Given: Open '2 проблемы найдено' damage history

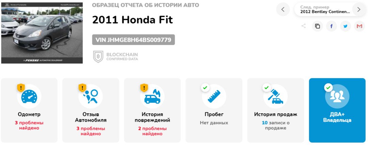Looking at the screenshot, I should [x=152, y=131].
